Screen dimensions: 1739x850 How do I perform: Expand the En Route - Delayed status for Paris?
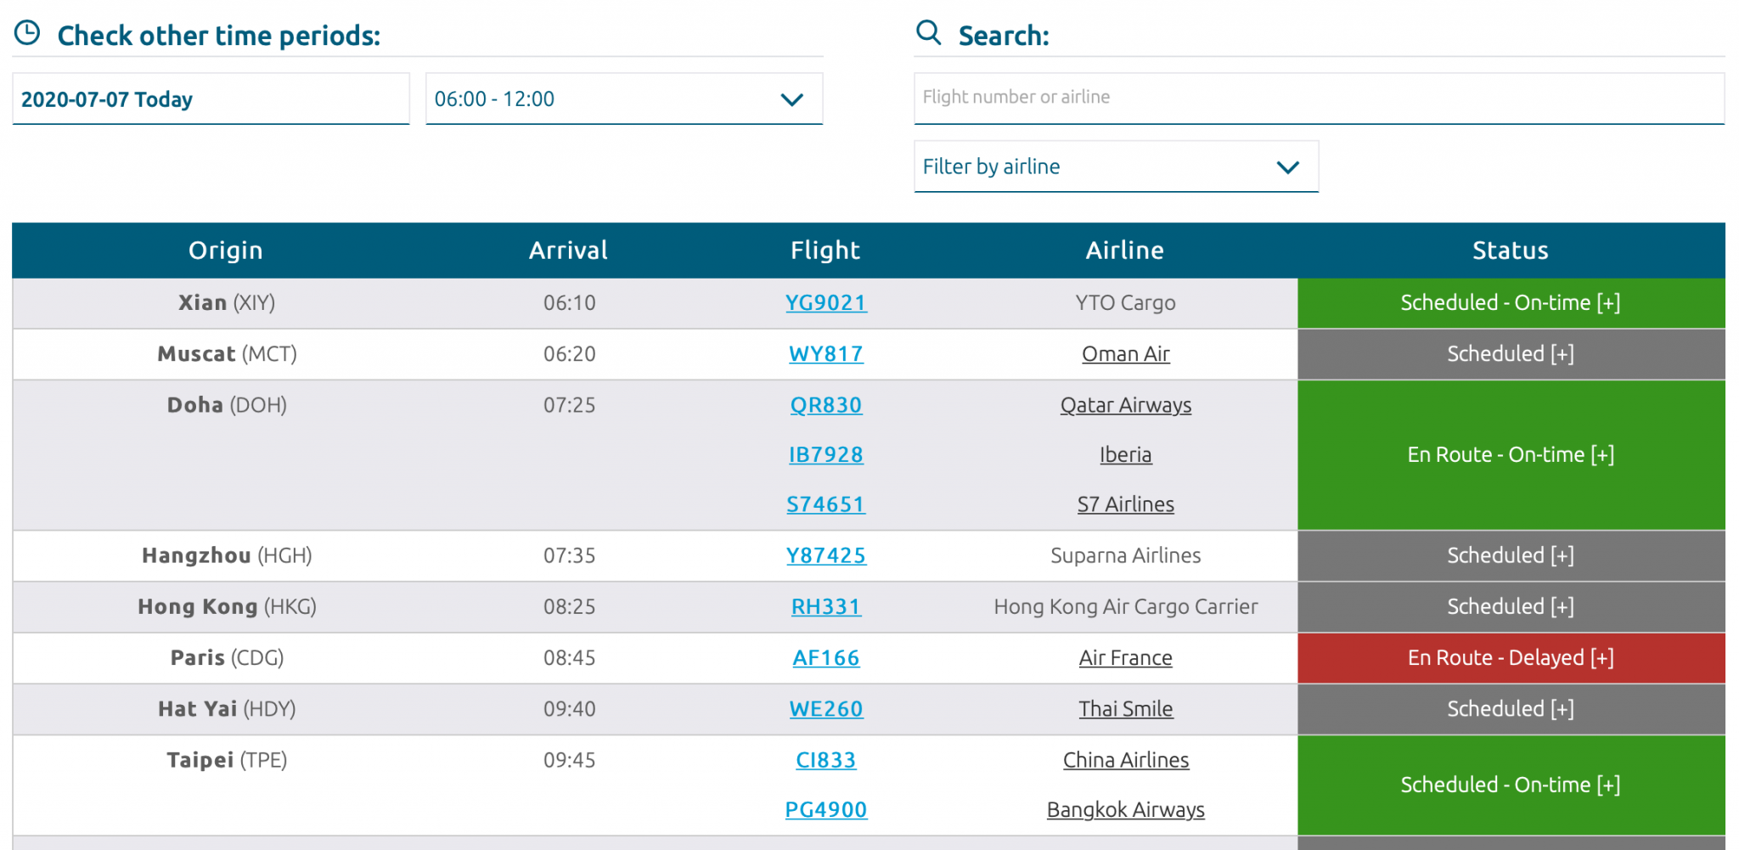tap(1510, 658)
